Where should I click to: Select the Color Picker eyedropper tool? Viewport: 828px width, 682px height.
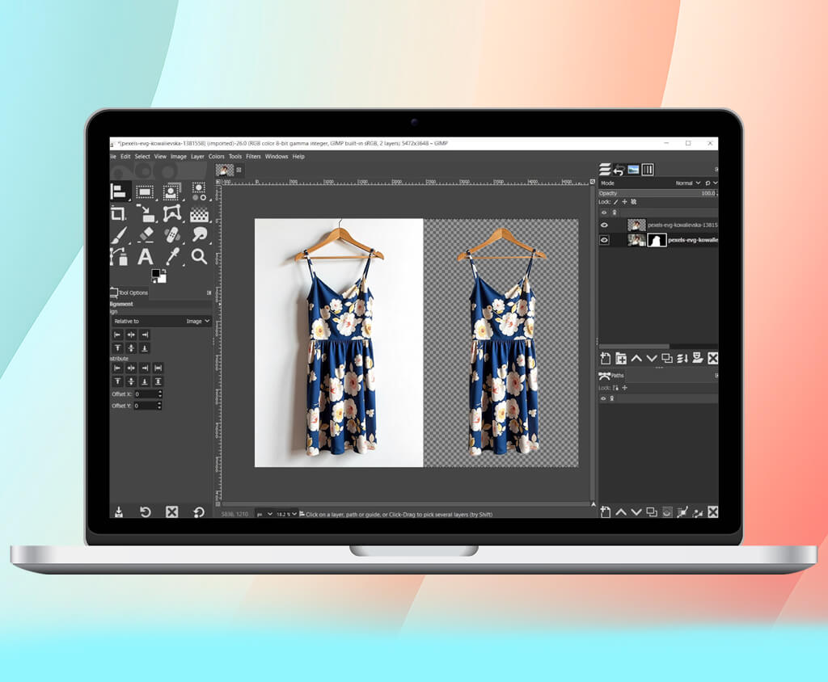pos(172,256)
